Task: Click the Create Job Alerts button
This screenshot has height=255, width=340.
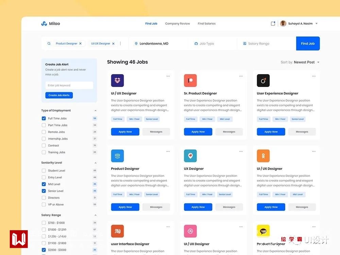Action: click(59, 95)
